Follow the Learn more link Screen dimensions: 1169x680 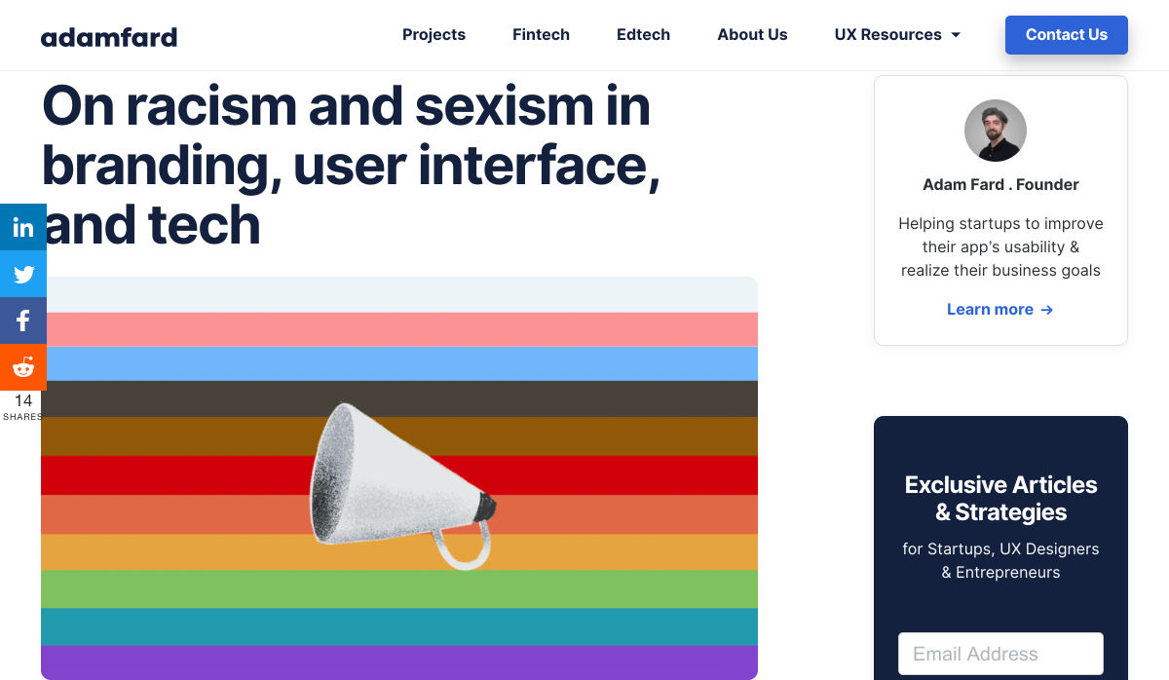(x=990, y=310)
